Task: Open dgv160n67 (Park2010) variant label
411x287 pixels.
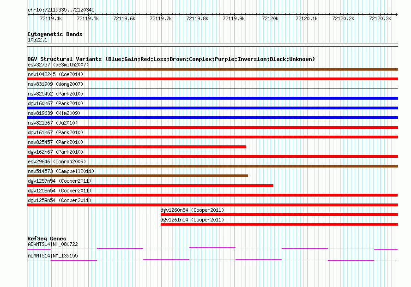Action: click(x=55, y=103)
